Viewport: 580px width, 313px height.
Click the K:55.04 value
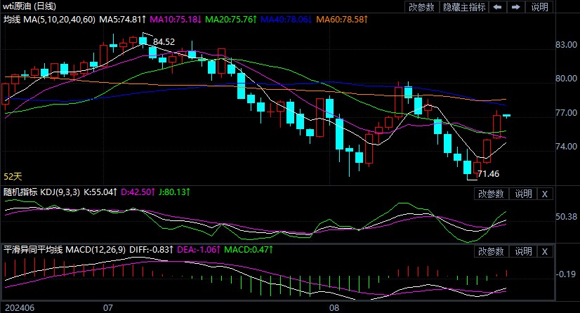click(100, 192)
